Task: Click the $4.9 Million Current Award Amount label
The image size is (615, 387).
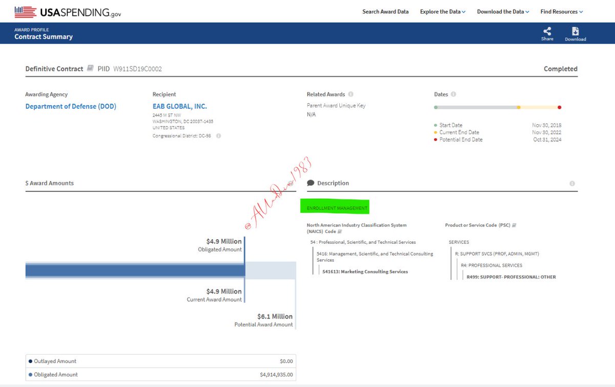Action: (214, 295)
